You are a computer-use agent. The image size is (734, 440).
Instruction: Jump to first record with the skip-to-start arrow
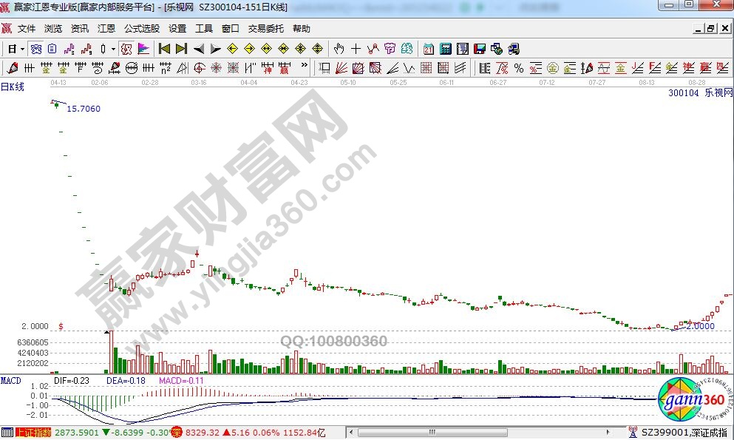(164, 49)
